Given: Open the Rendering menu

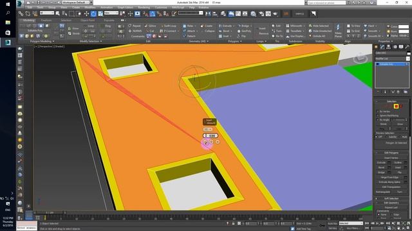Looking at the screenshot, I should pyautogui.click(x=144, y=8).
